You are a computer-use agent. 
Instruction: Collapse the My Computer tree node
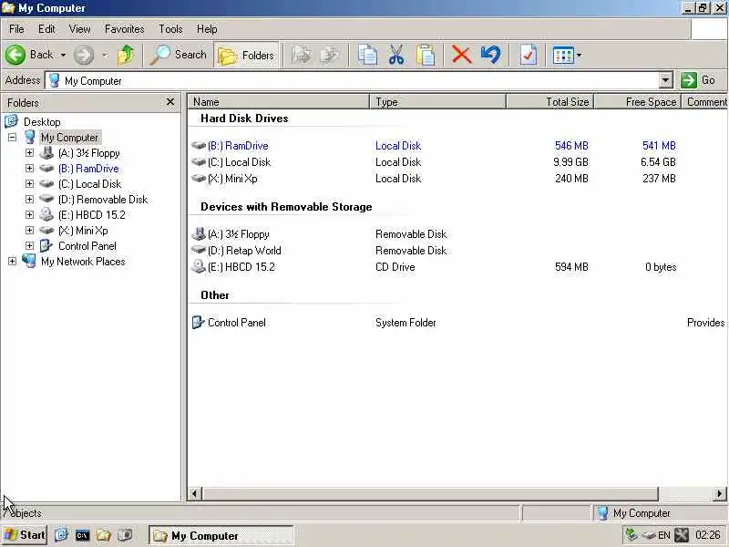[x=12, y=138]
